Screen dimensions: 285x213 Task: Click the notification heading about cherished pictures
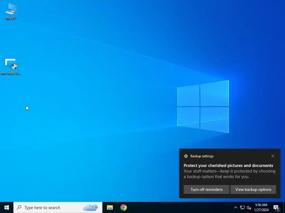tap(228, 166)
